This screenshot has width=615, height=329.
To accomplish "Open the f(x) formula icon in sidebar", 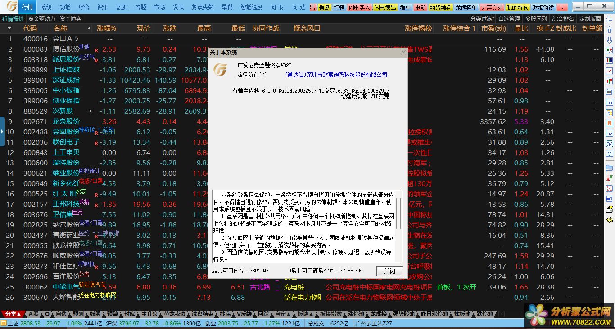I will [x=609, y=144].
